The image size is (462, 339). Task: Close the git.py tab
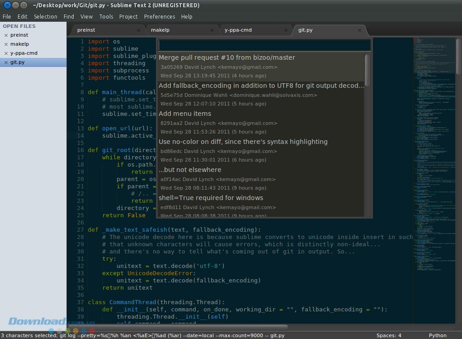coord(359,30)
